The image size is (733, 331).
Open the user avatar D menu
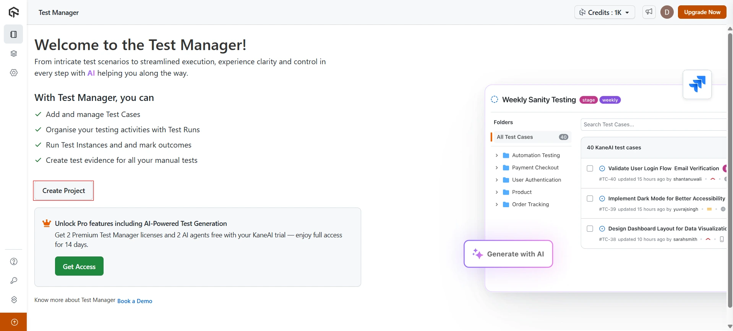(x=667, y=12)
